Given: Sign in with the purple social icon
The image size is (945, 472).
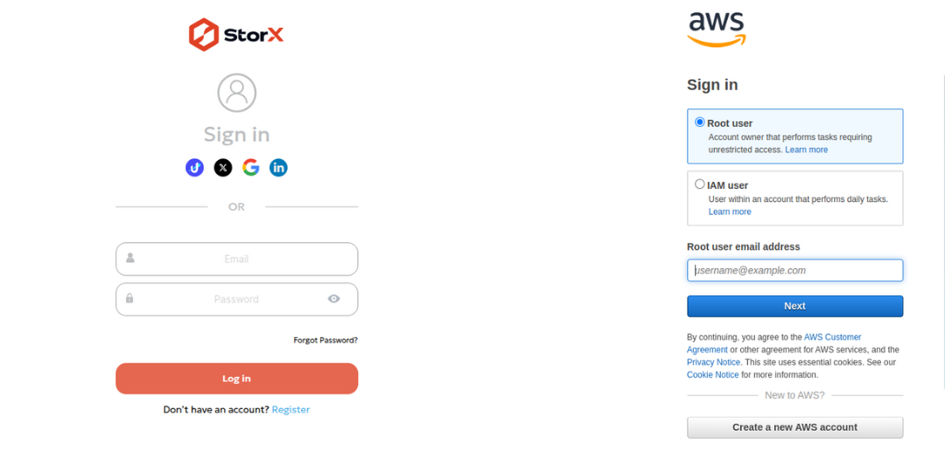Looking at the screenshot, I should [194, 168].
